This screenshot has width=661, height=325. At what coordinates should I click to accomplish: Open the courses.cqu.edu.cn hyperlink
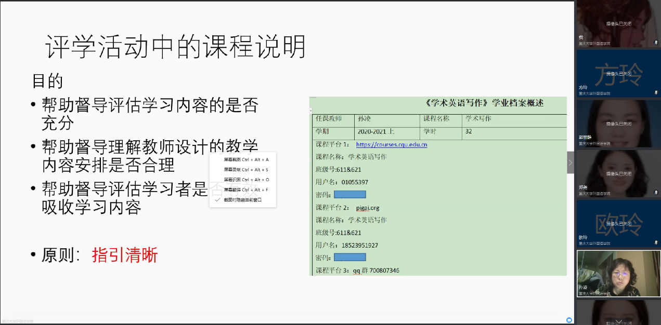[x=391, y=145]
